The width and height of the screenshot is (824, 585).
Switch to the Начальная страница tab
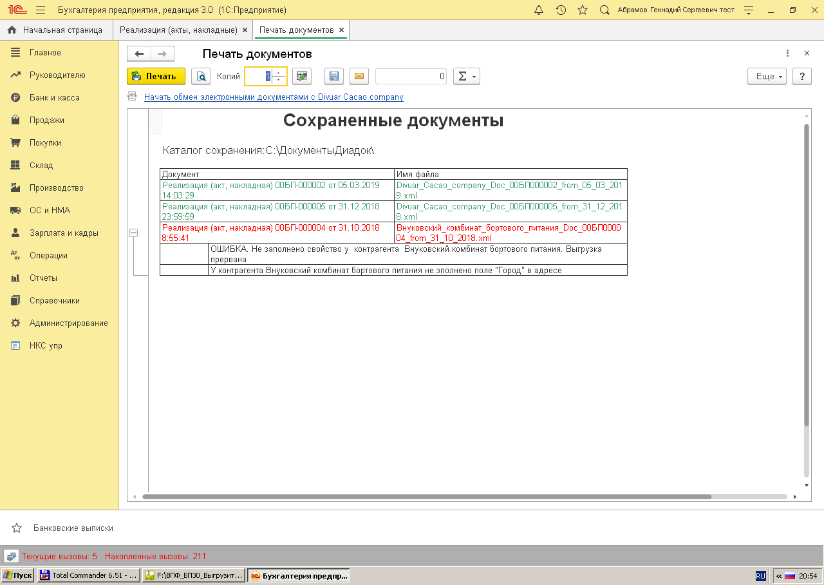coord(55,30)
